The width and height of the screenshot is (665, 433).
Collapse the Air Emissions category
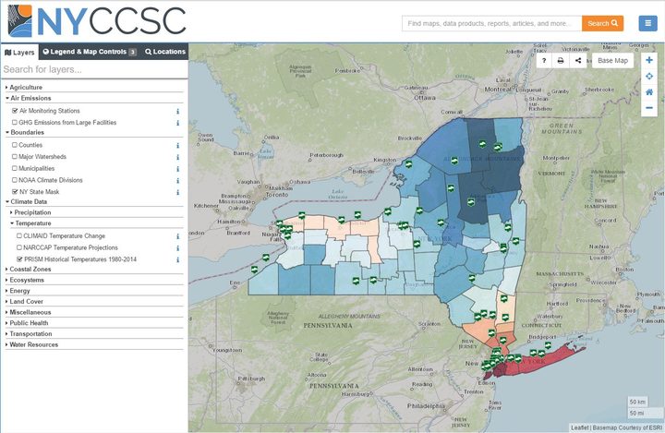coord(29,98)
